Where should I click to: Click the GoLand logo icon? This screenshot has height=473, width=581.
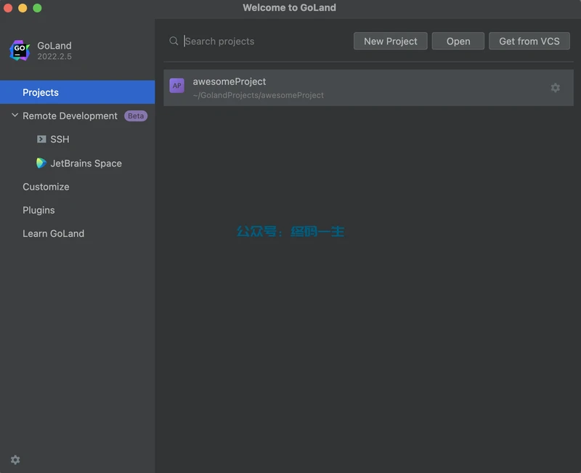click(20, 50)
